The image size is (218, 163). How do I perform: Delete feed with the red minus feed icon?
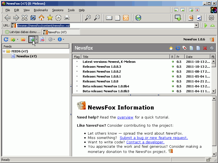[x=42, y=40]
